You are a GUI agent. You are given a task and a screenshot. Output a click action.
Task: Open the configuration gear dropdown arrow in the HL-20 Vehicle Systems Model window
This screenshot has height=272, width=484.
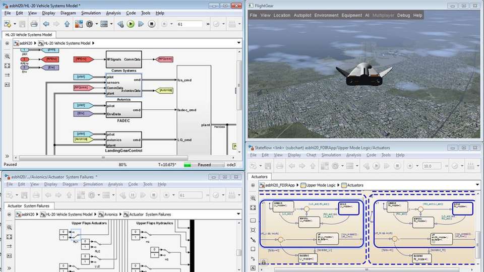96,24
